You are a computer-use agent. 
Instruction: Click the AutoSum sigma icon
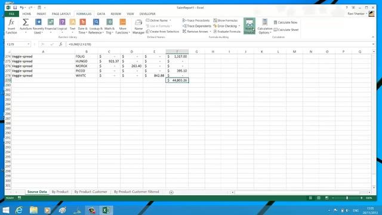point(25,23)
